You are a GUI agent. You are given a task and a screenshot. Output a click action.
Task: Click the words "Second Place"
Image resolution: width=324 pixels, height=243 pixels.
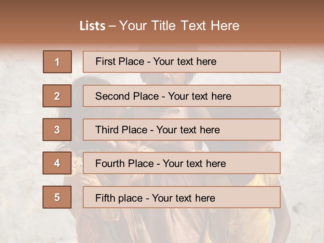click(x=126, y=96)
